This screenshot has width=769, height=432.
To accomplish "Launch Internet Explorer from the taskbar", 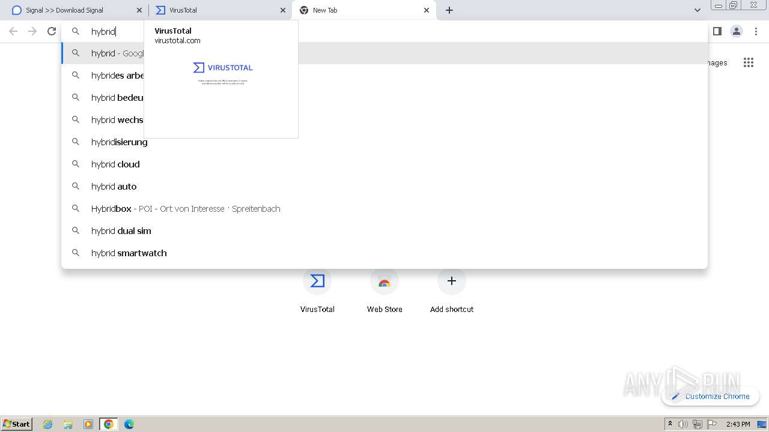I will click(48, 424).
